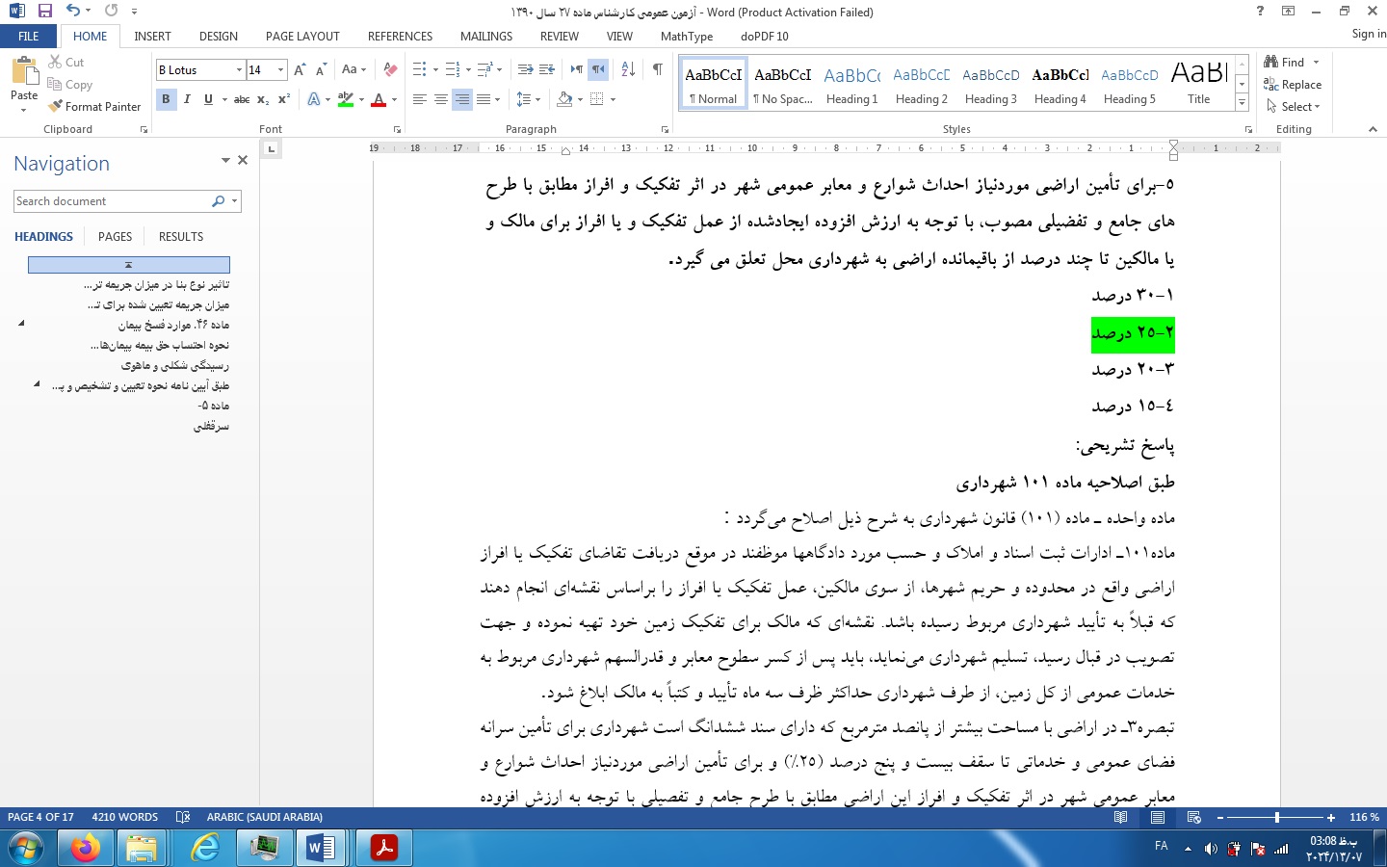The width and height of the screenshot is (1387, 867).
Task: Expand the Styles gallery More arrow
Action: (1242, 103)
